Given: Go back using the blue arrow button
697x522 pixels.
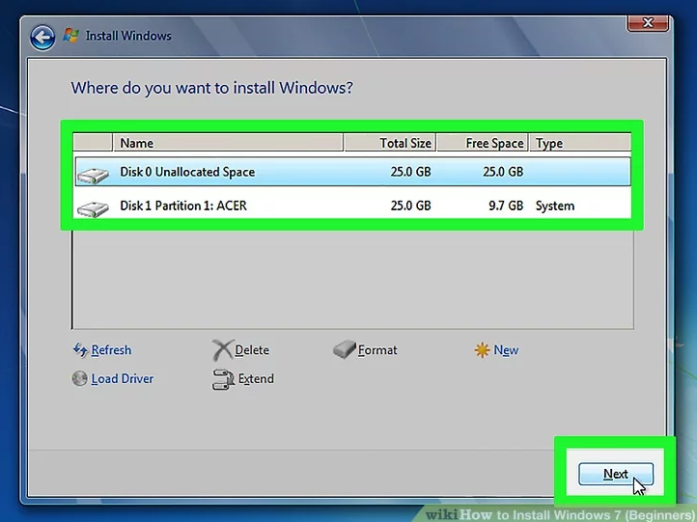Looking at the screenshot, I should point(42,38).
